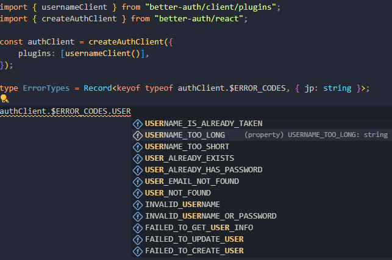
Task: Click property icon beside FAILED_TO_CREATE_USER
Action: click(138, 251)
